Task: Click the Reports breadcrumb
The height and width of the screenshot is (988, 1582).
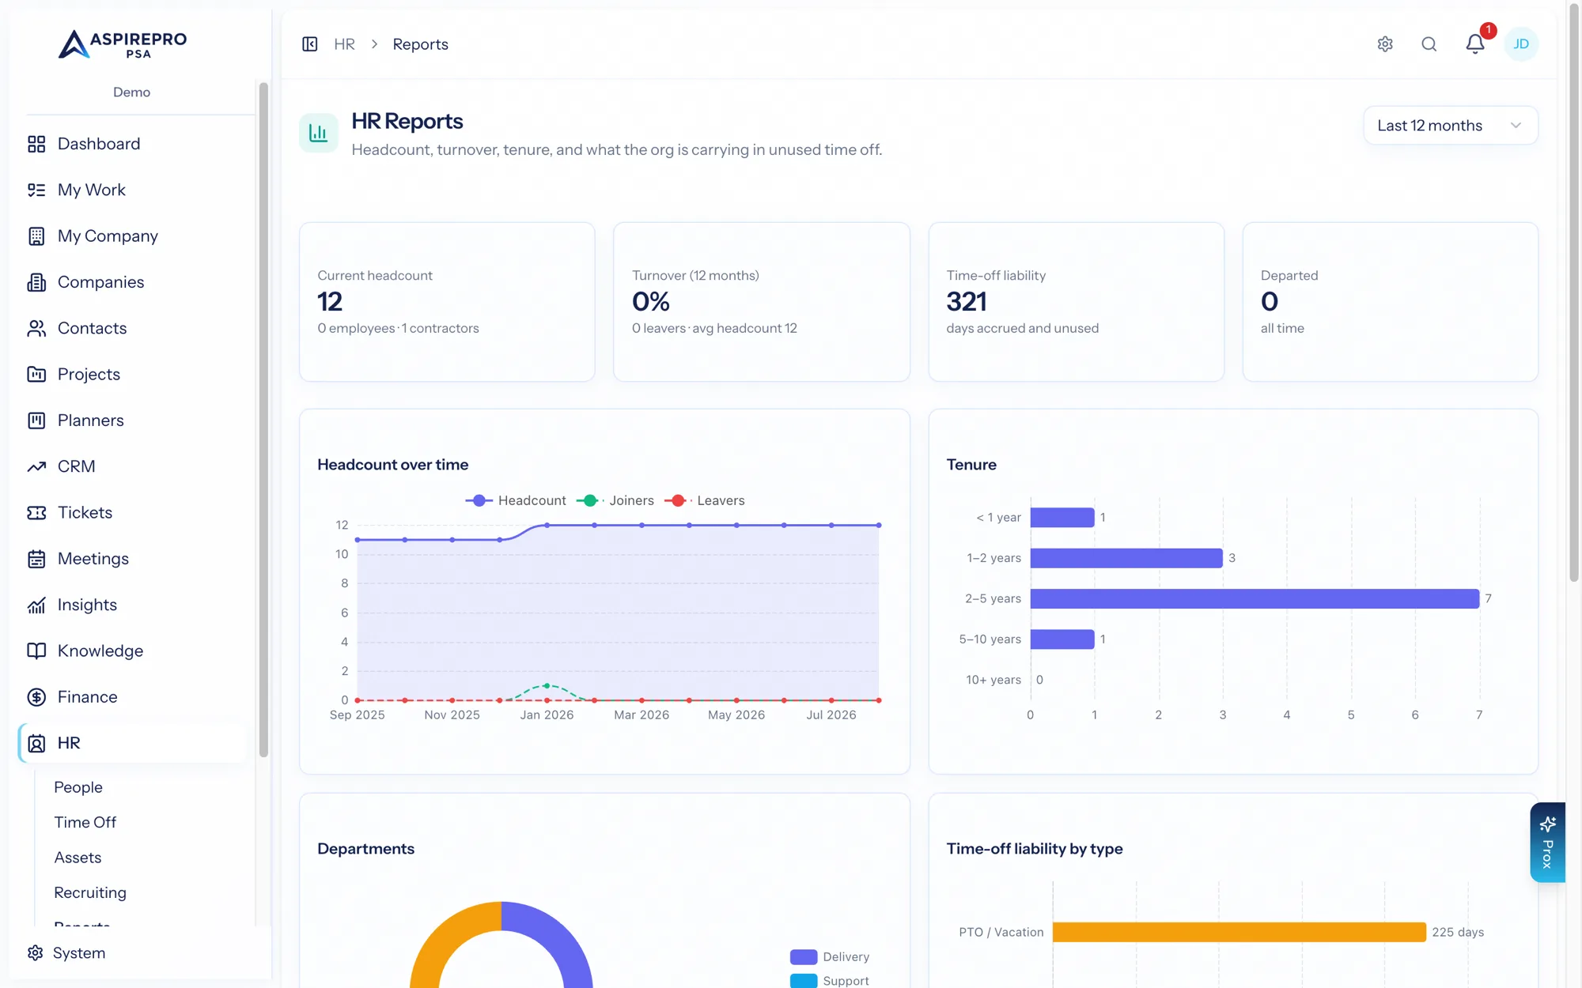Action: (x=420, y=44)
